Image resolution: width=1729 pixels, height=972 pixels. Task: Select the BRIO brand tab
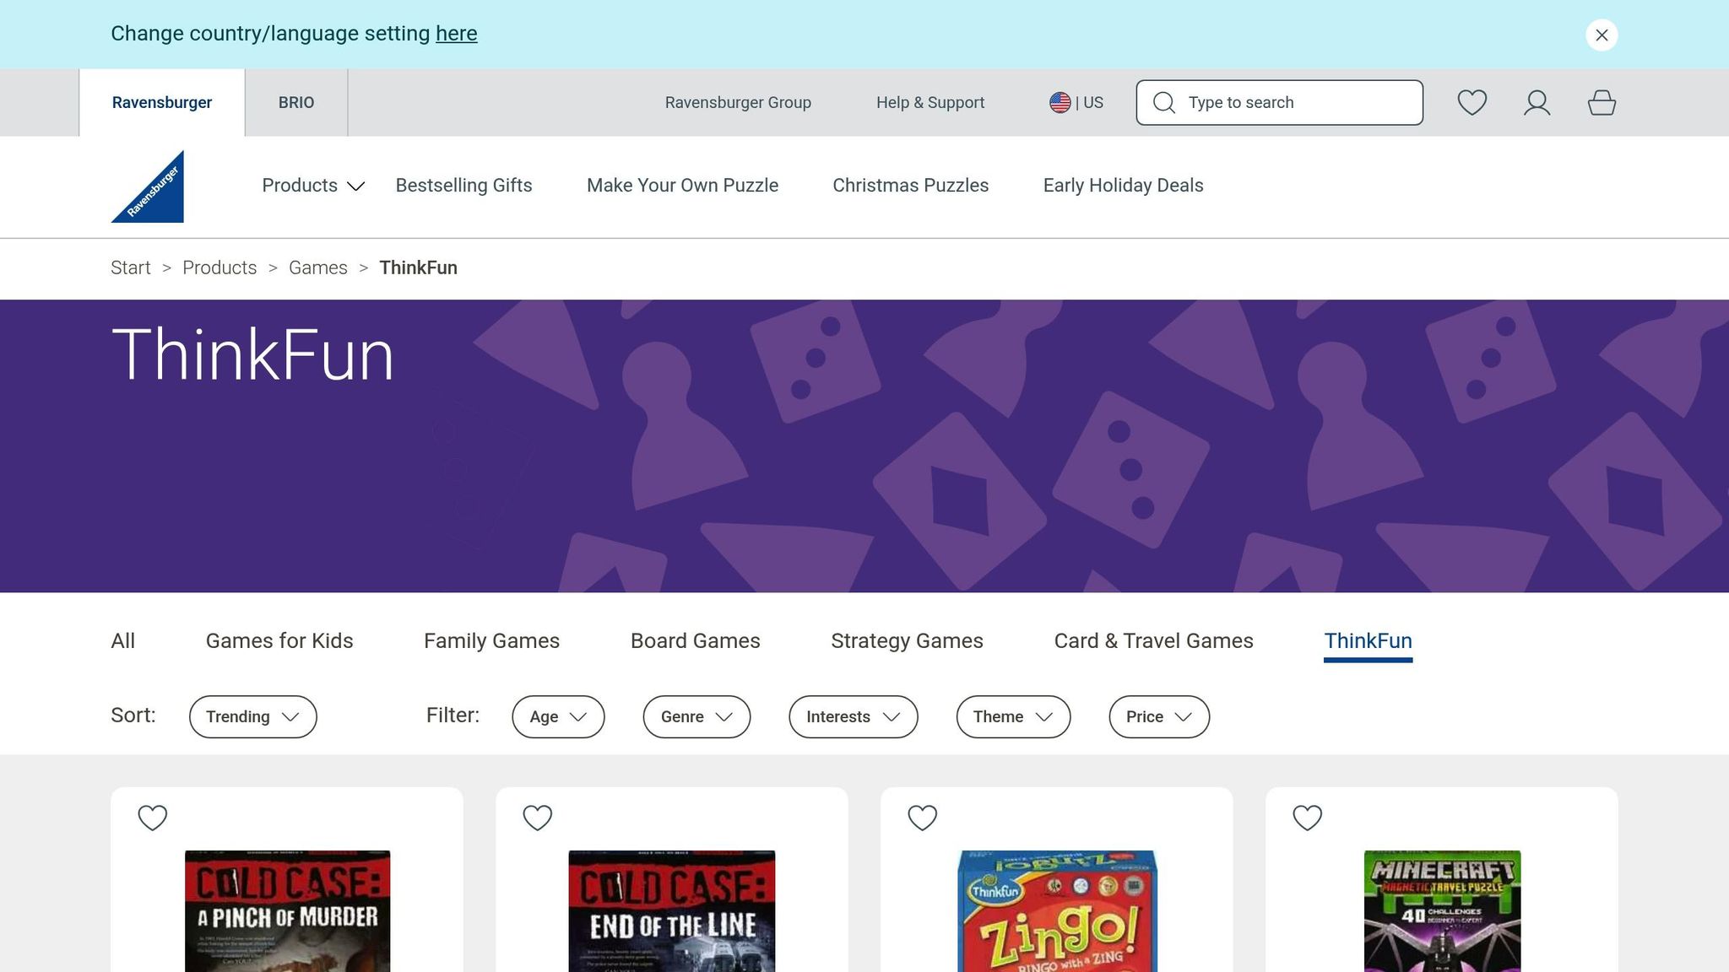[296, 103]
